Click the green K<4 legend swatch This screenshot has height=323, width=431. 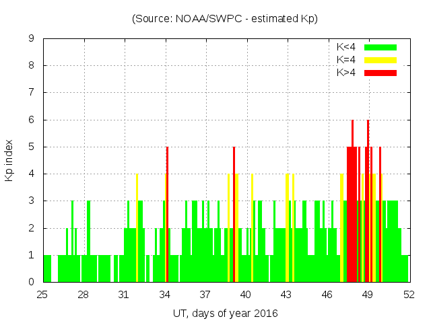point(380,47)
